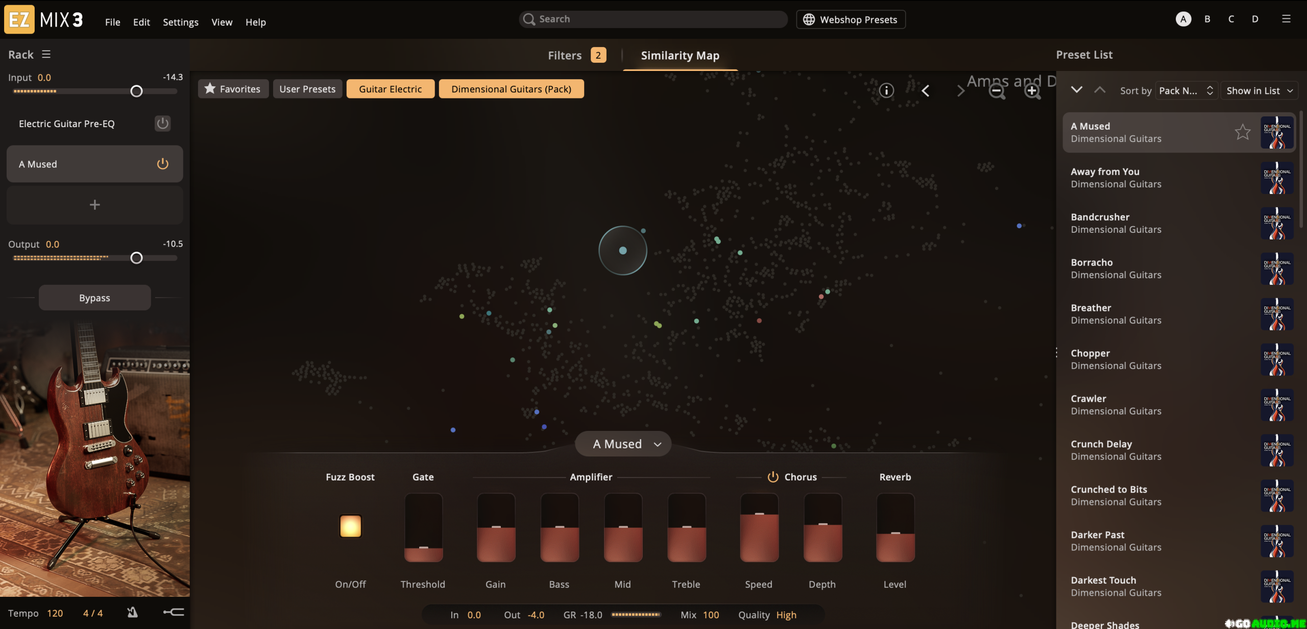Click the info icon above the similarity map

[886, 90]
